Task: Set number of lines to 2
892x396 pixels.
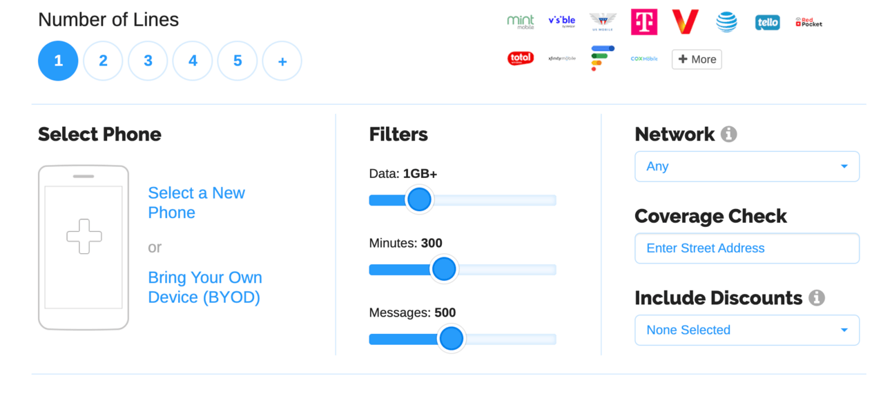Action: (103, 61)
